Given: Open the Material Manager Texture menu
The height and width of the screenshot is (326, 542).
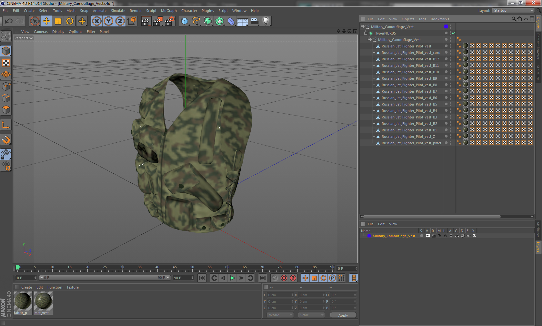Looking at the screenshot, I should (73, 287).
